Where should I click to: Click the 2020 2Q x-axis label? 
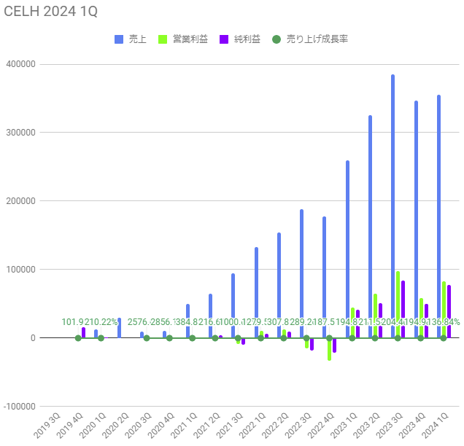[x=115, y=426]
